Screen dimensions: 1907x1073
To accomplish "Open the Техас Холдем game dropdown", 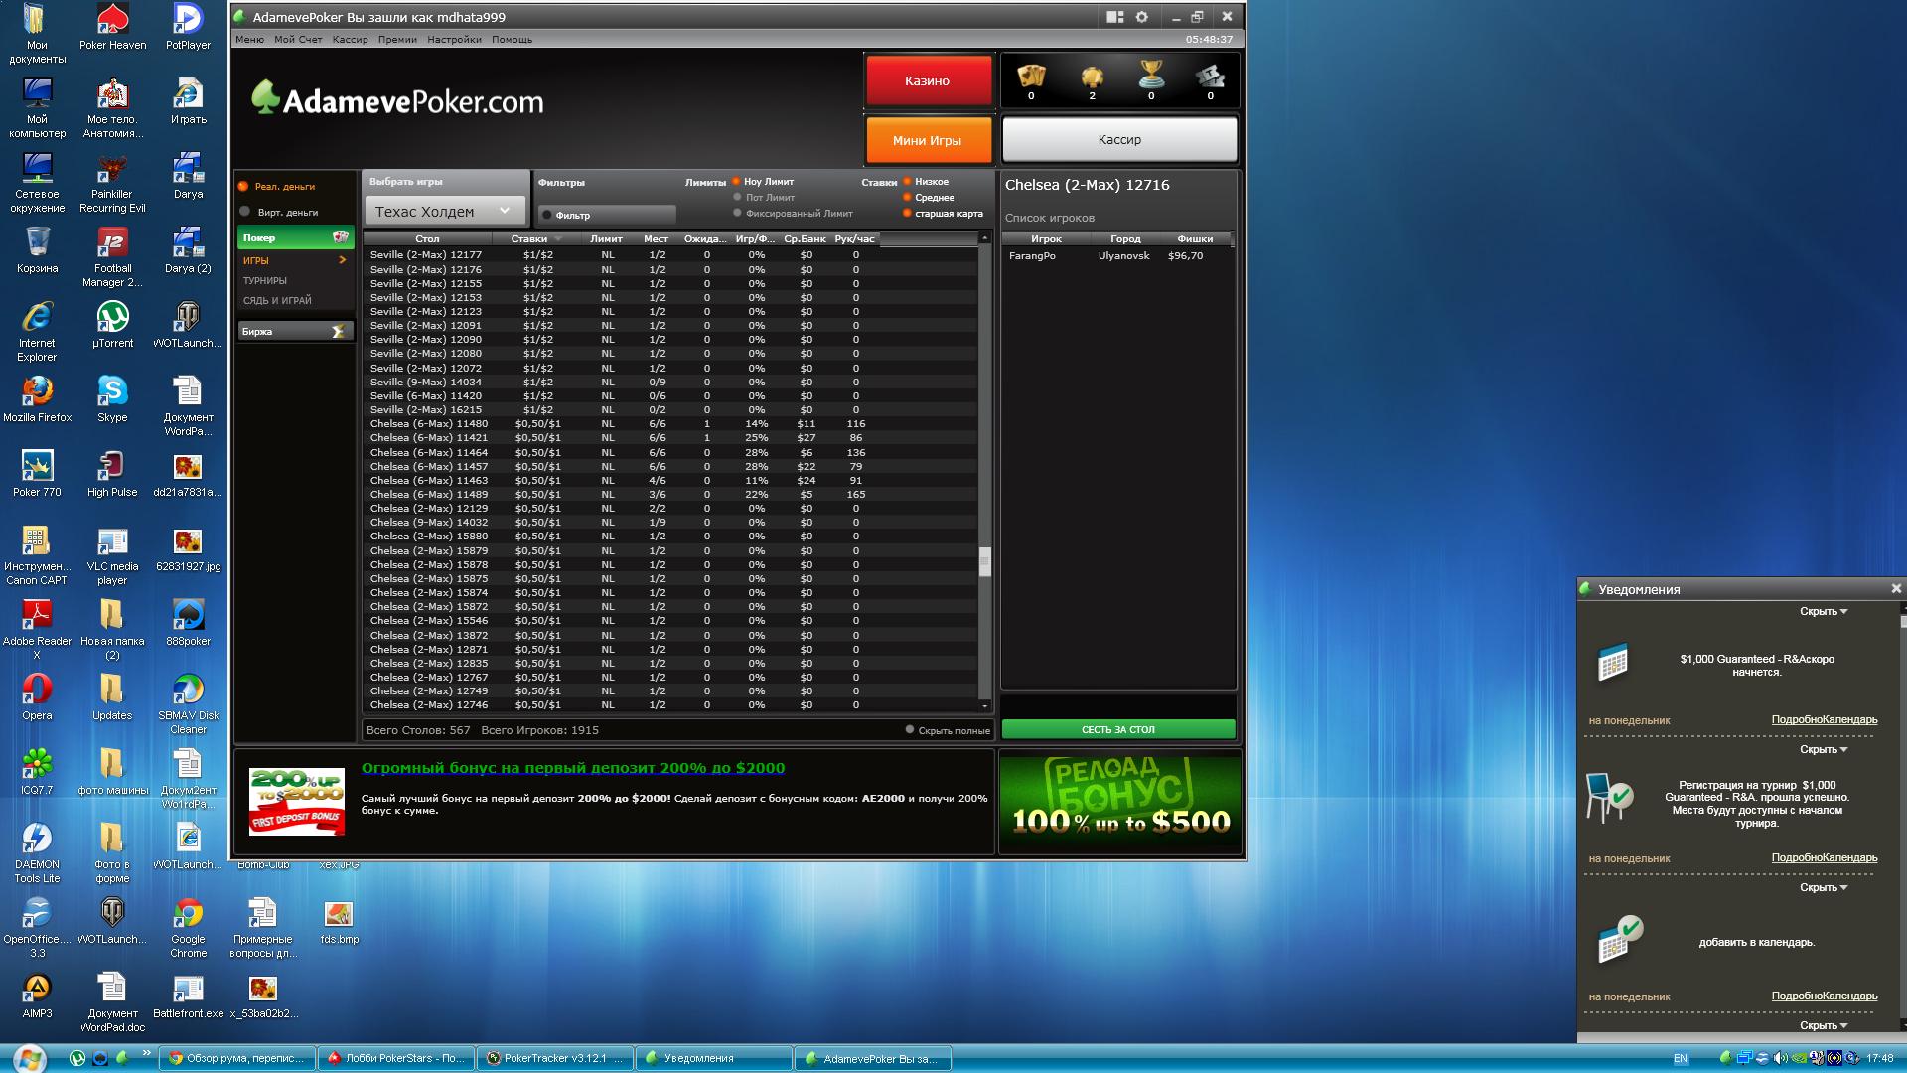I will [444, 211].
